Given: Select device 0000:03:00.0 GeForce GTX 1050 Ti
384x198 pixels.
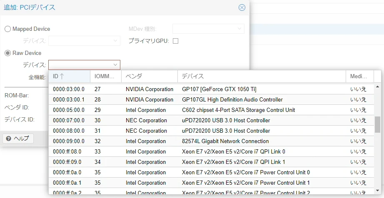Looking at the screenshot, I should point(211,89).
